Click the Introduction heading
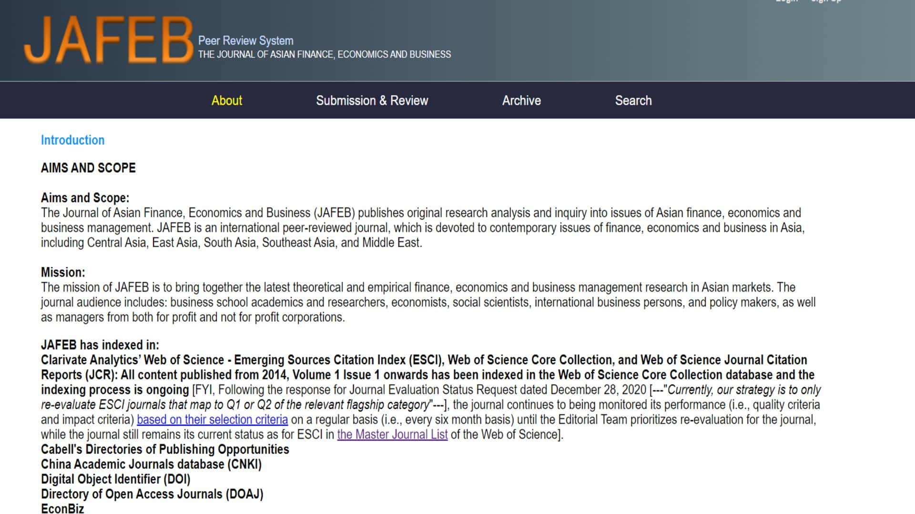 pos(72,140)
